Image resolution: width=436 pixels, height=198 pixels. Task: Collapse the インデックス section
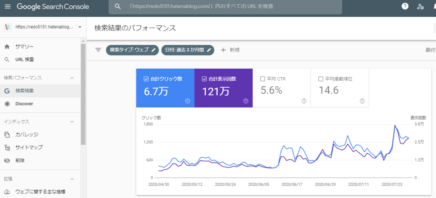click(x=72, y=122)
